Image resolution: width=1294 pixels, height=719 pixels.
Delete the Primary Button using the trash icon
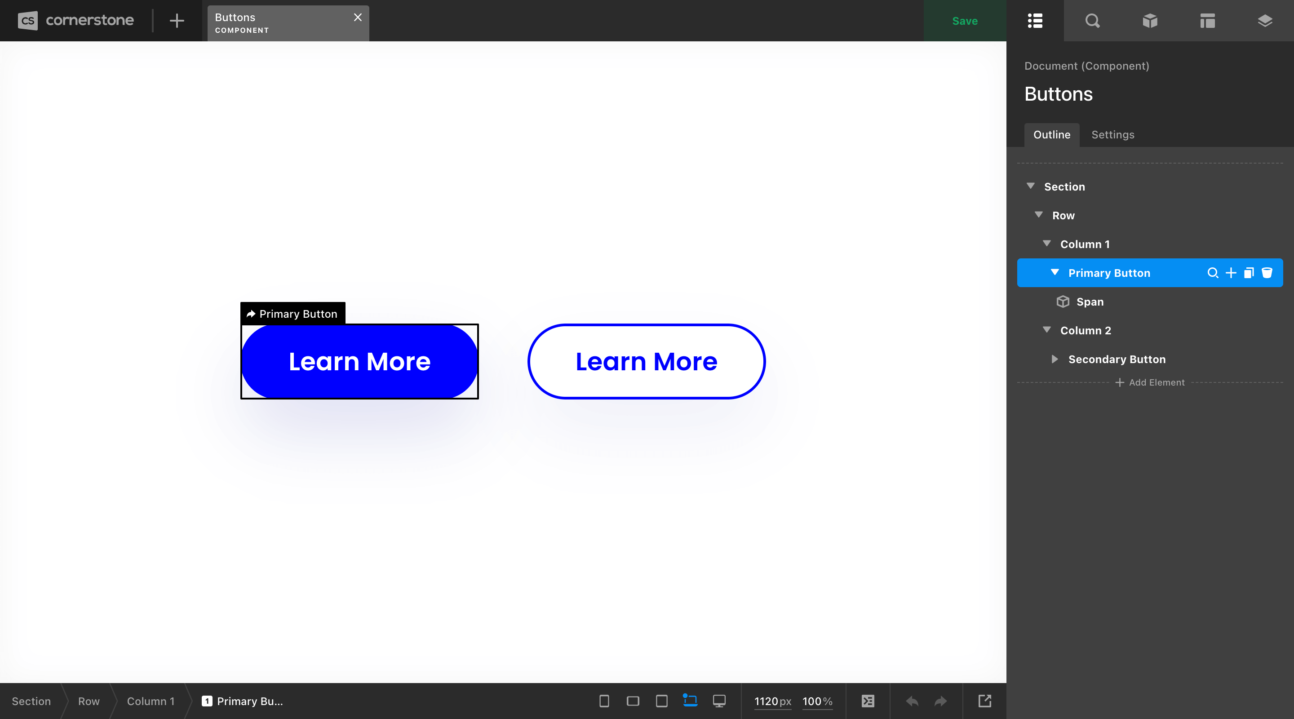(x=1268, y=273)
